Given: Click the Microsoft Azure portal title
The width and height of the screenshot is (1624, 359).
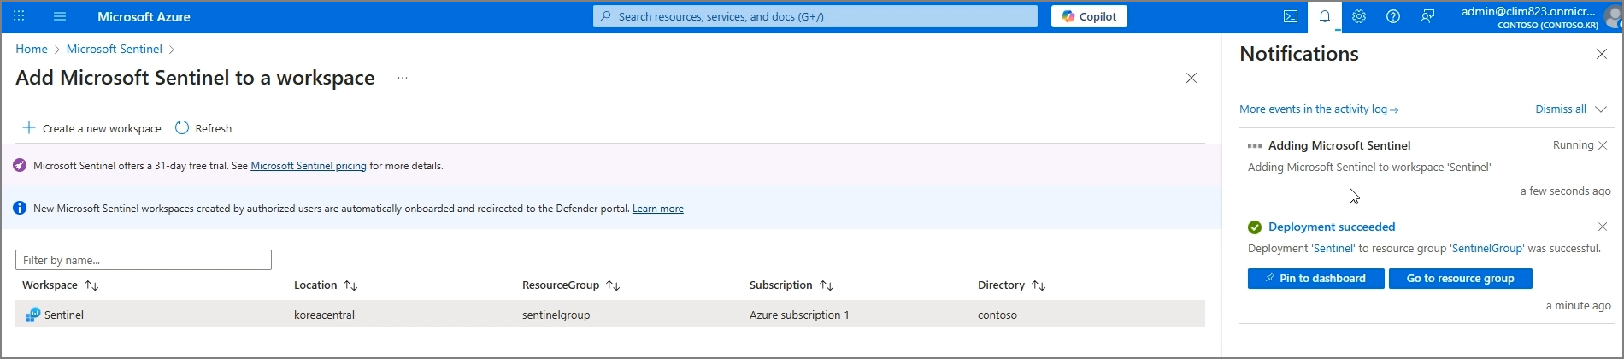Looking at the screenshot, I should click(144, 16).
